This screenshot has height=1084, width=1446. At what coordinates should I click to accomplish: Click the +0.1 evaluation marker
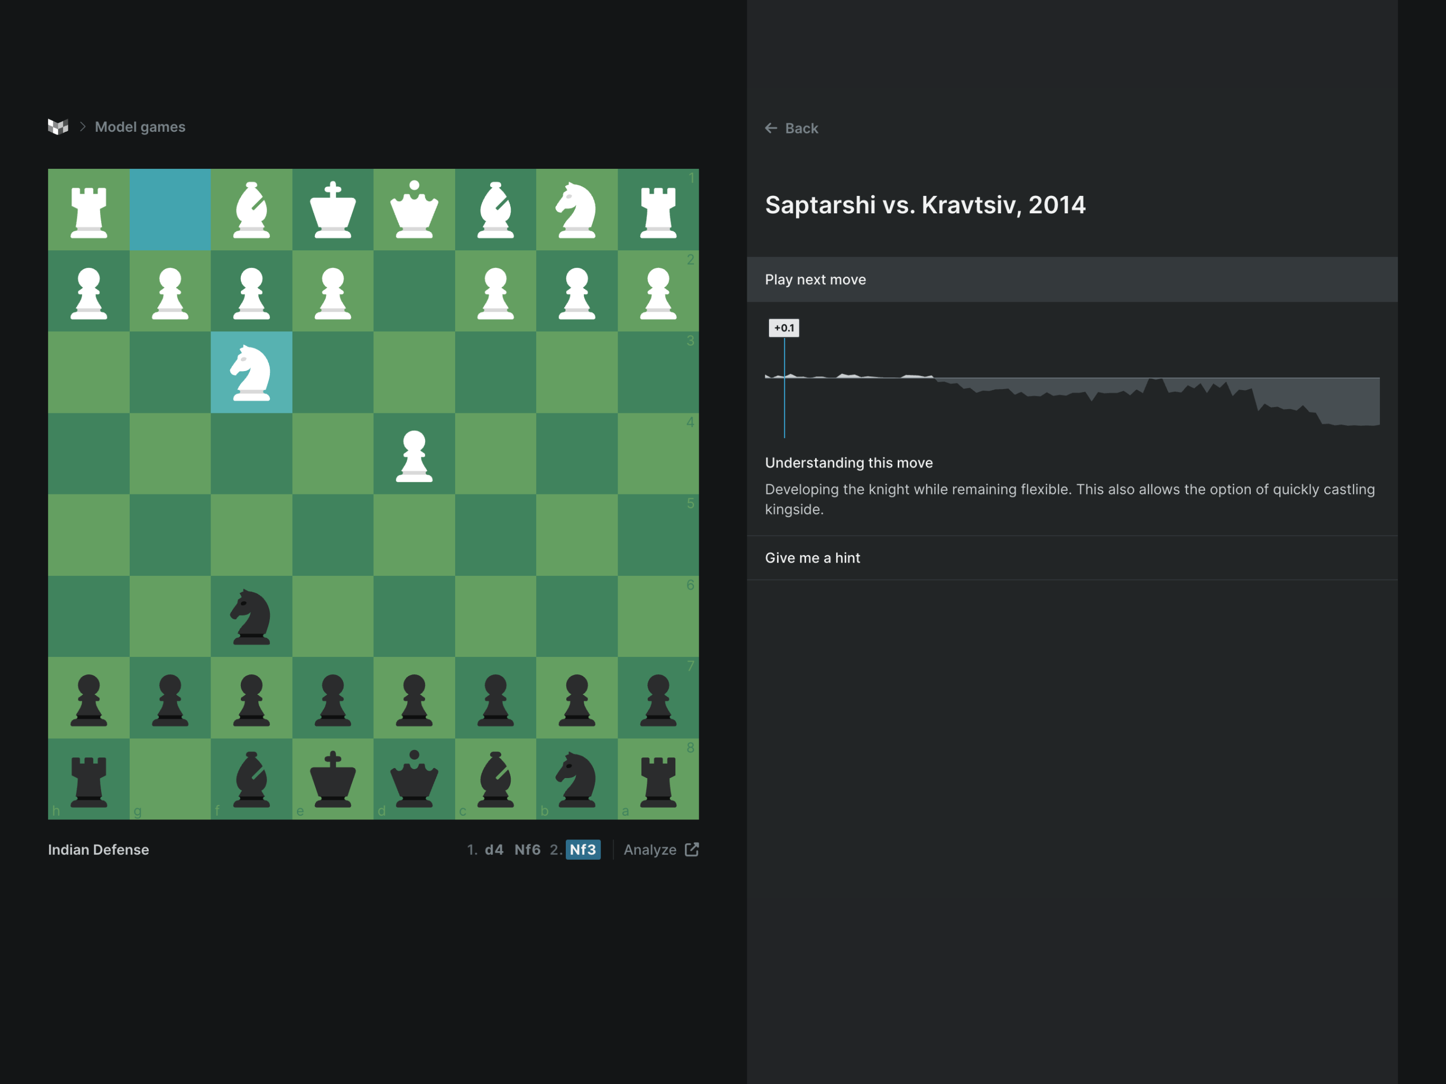click(784, 328)
